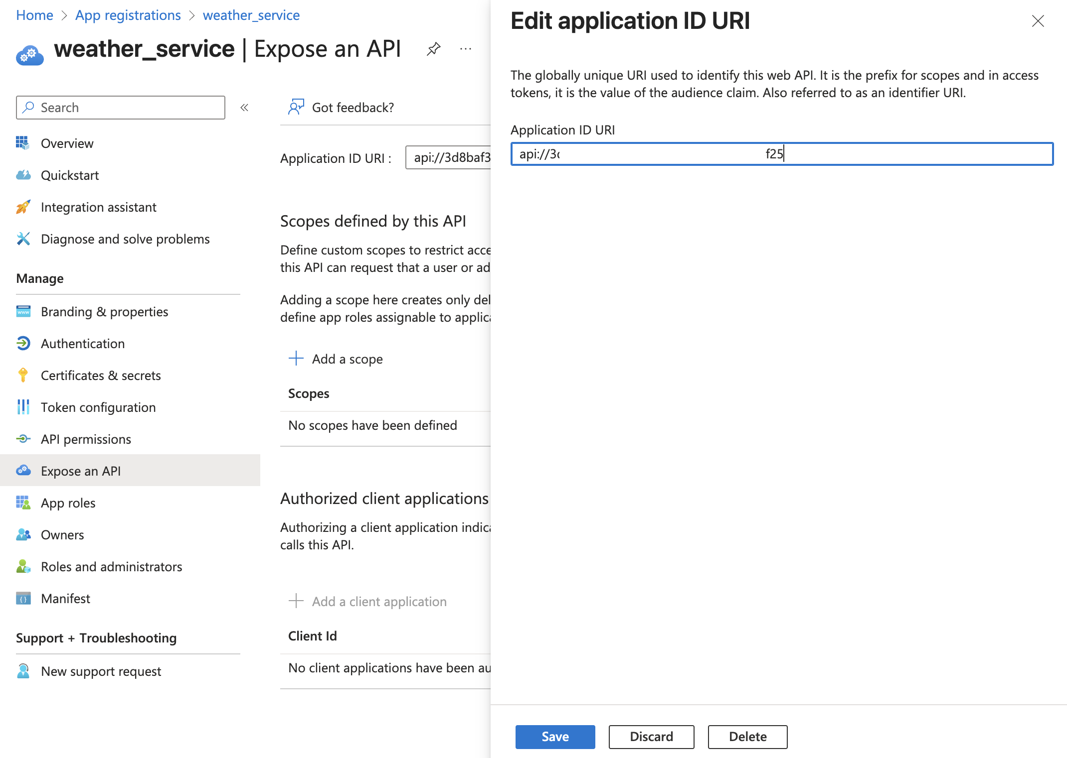
Task: Click the weather_service cloud gear icon
Action: pos(30,55)
